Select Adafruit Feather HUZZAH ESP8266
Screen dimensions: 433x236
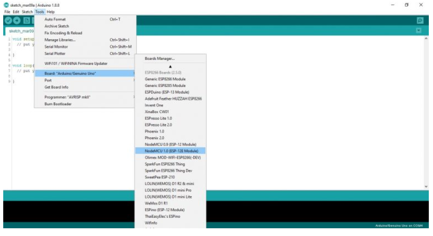tap(170, 99)
